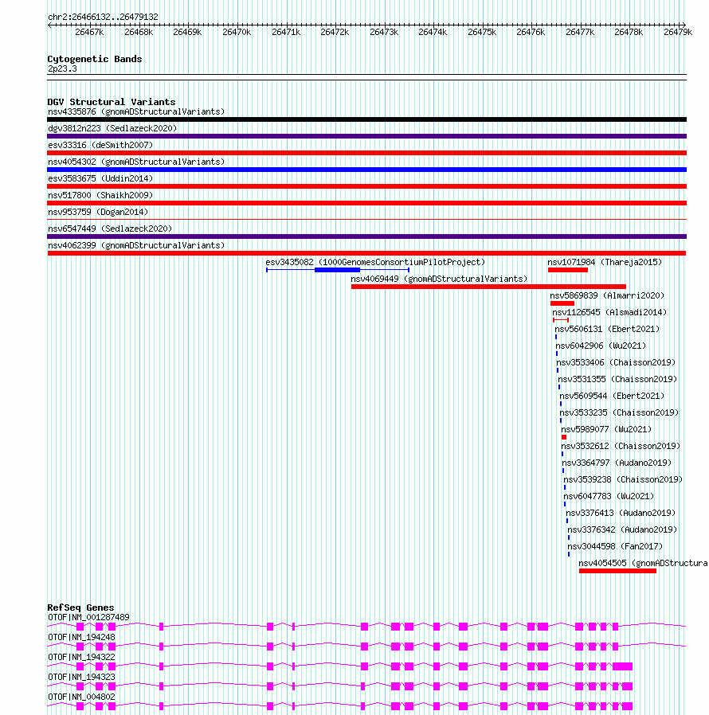
Task: Click the thick blue segment of esv3435082
Action: [337, 271]
